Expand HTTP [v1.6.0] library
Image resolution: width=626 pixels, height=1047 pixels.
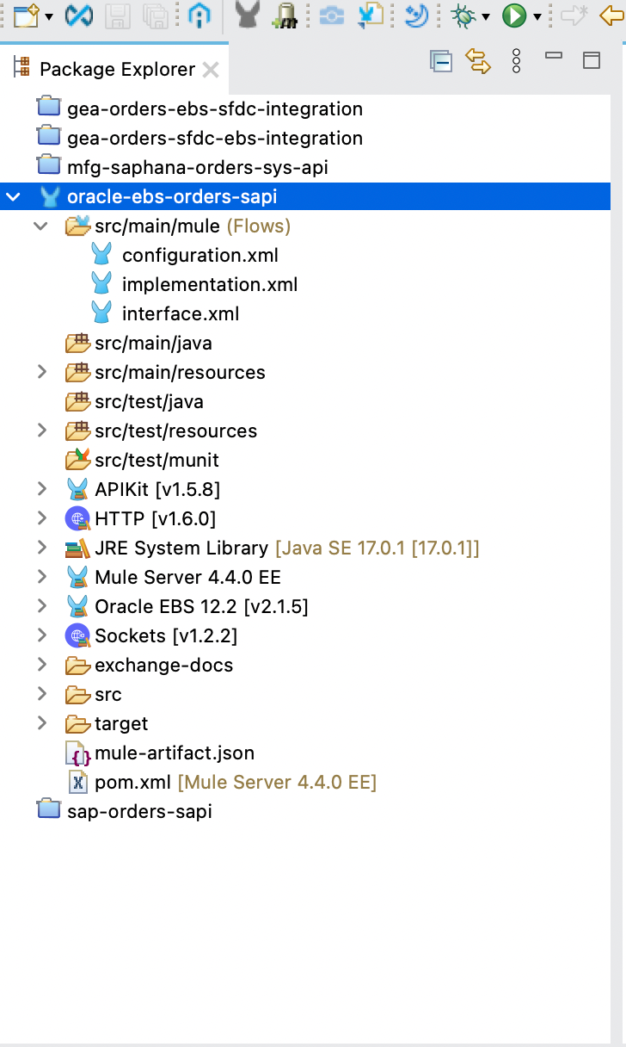41,519
